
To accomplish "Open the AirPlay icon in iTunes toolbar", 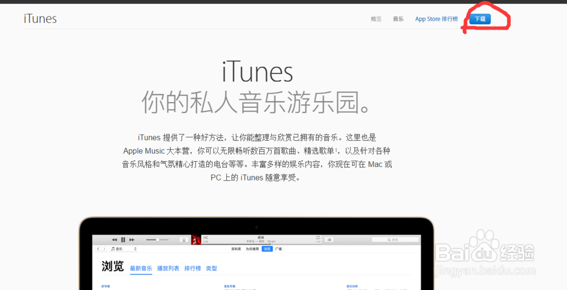I will tap(184, 239).
